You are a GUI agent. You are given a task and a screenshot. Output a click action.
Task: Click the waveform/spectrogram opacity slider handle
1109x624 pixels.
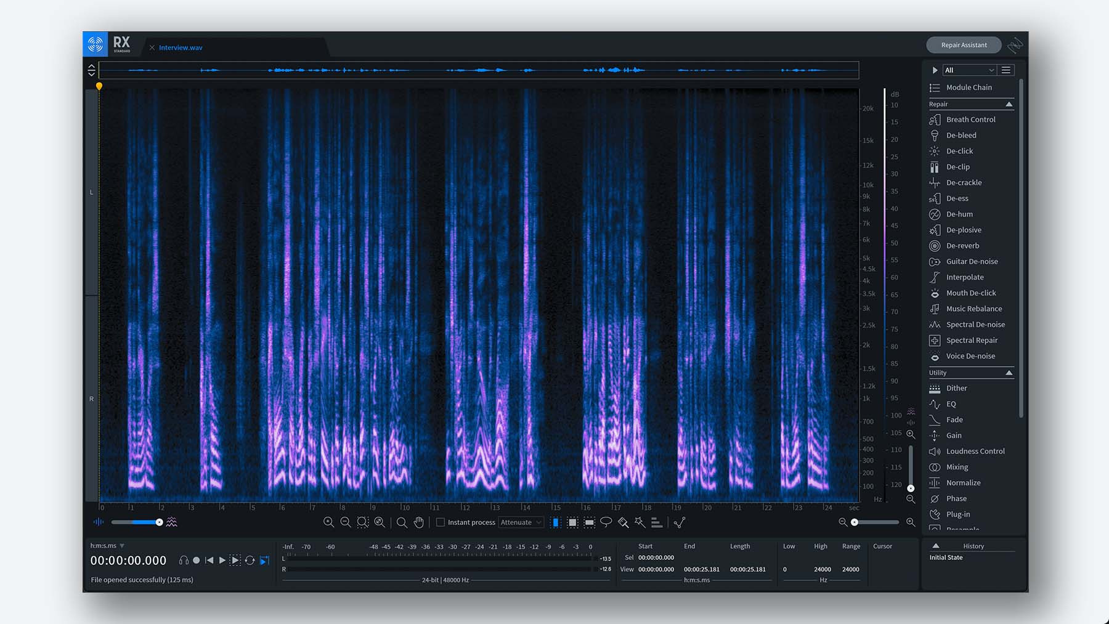(x=160, y=522)
